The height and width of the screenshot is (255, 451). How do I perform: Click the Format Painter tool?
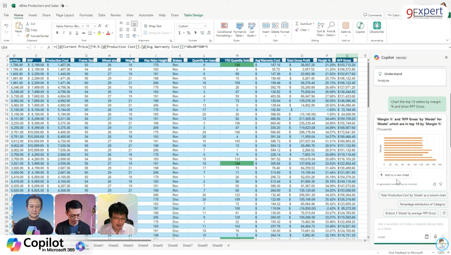(x=37, y=36)
